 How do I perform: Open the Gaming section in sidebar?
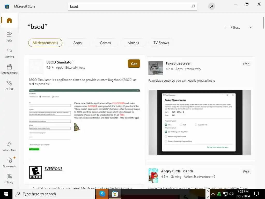pos(9,53)
